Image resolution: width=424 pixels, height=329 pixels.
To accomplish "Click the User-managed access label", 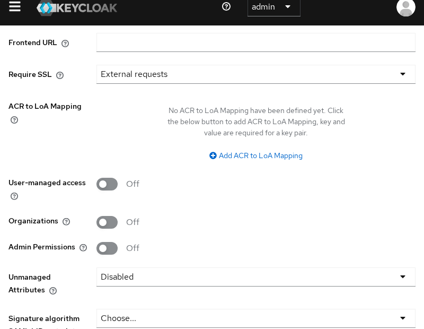I will (x=47, y=183).
